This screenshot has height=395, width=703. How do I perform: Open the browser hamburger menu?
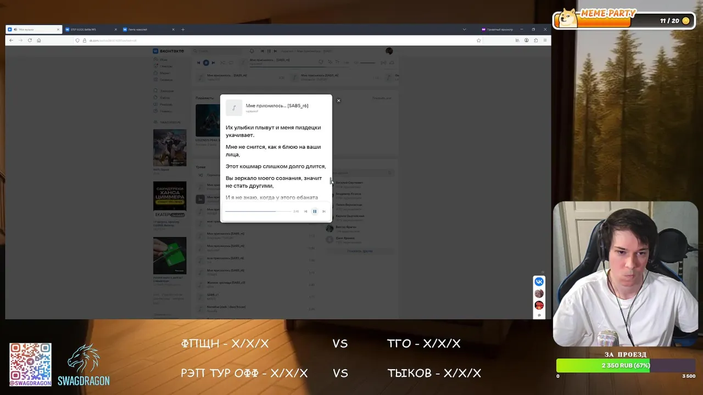545,40
